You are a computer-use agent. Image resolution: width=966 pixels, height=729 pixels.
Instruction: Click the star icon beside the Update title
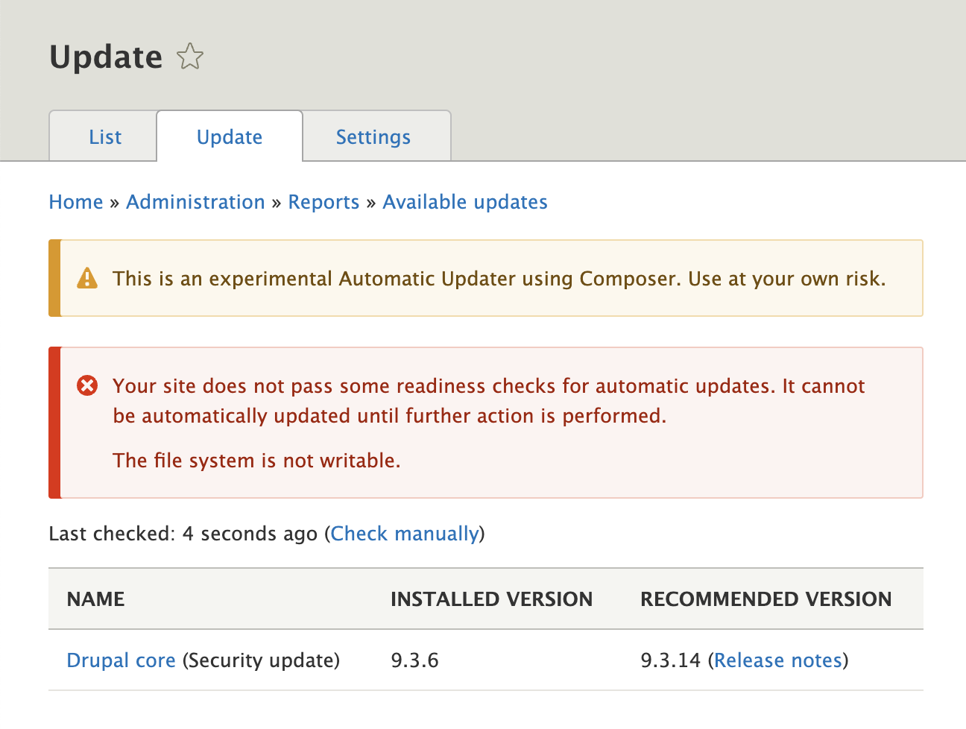190,57
